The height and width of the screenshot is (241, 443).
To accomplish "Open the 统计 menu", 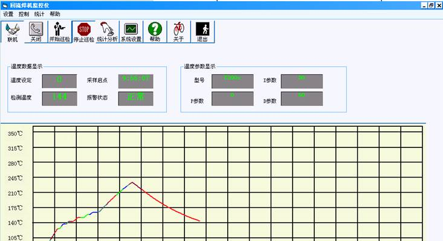I will click(39, 14).
